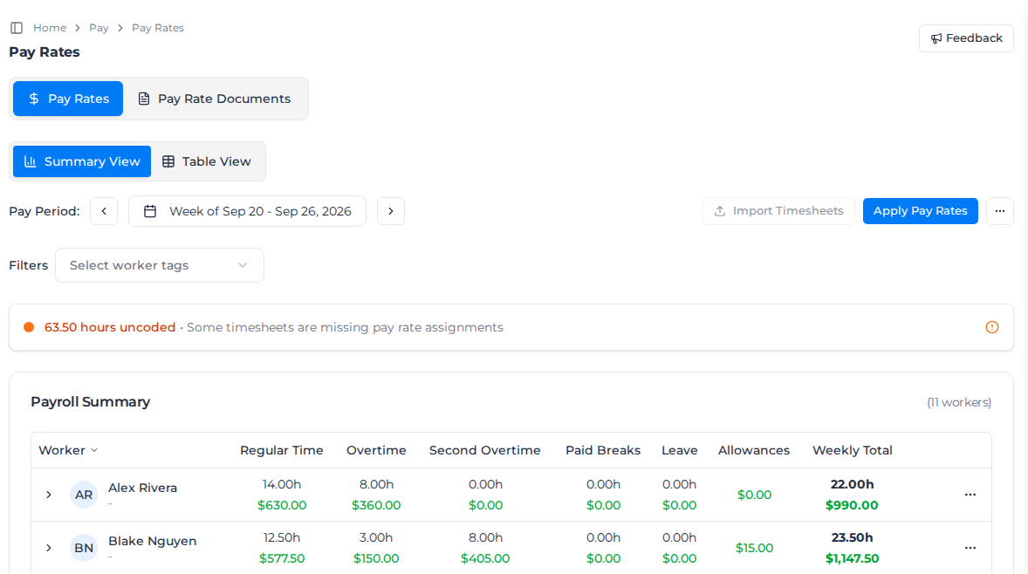This screenshot has height=574, width=1028.
Task: Click the uncoded hours warning info icon
Action: (x=992, y=327)
